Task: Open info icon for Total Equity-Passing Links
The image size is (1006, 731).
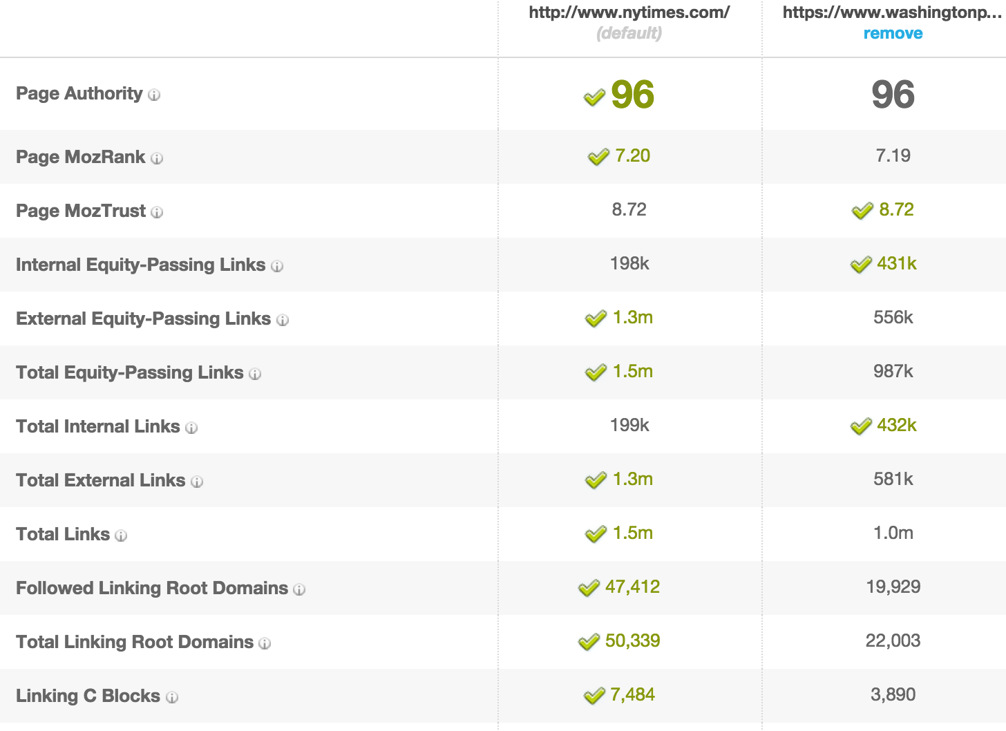Action: (x=255, y=374)
